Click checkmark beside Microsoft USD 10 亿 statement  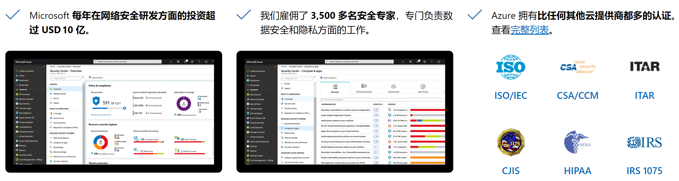[x=13, y=15]
